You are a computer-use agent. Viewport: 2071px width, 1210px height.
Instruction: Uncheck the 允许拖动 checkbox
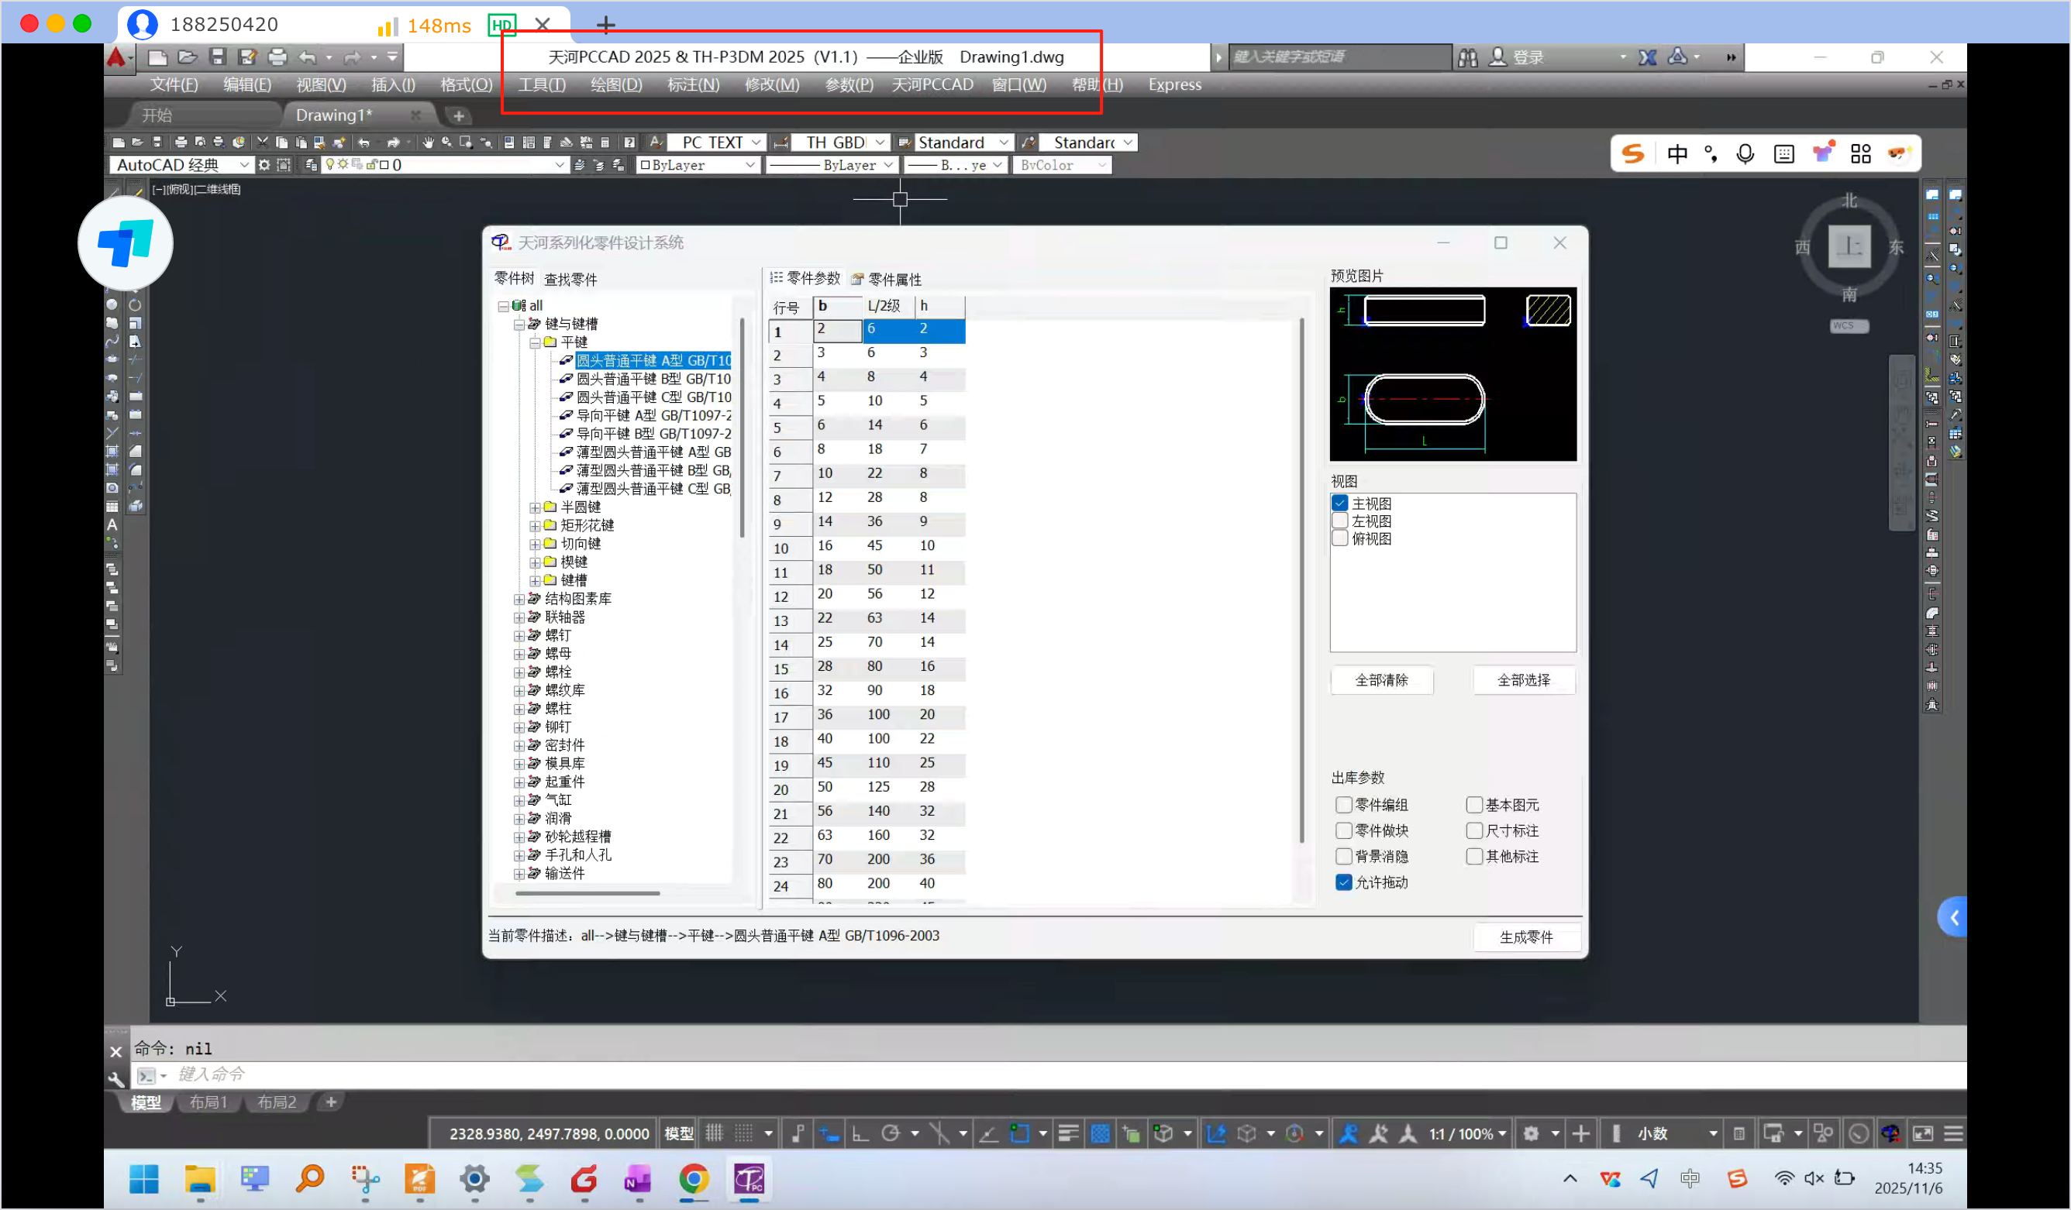(x=1344, y=882)
